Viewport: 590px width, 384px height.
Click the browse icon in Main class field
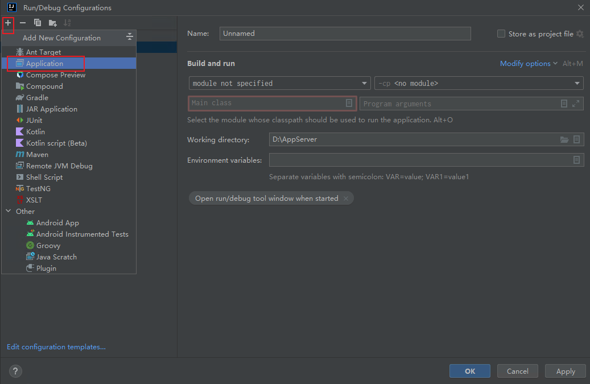349,103
